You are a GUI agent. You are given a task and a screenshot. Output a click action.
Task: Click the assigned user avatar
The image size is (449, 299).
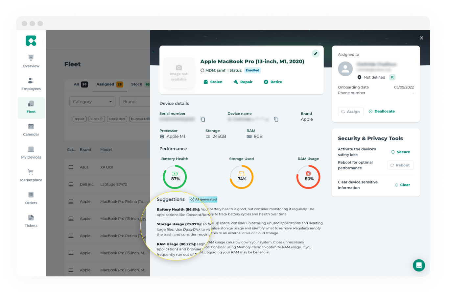pos(345,69)
